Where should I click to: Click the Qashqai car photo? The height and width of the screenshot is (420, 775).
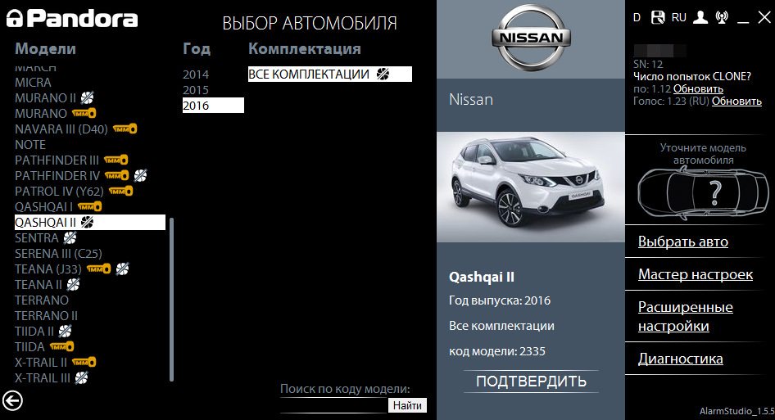point(531,187)
